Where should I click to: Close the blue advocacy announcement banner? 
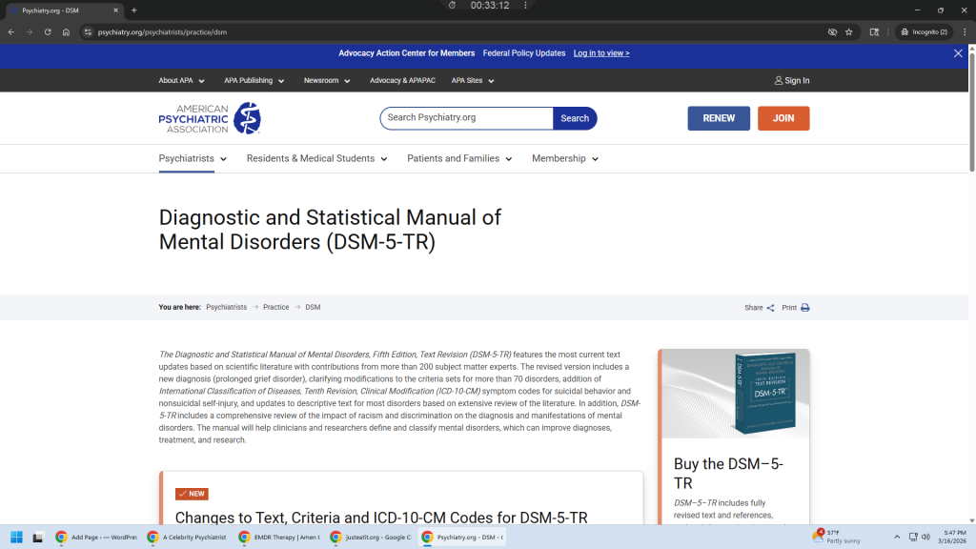pyautogui.click(x=958, y=53)
